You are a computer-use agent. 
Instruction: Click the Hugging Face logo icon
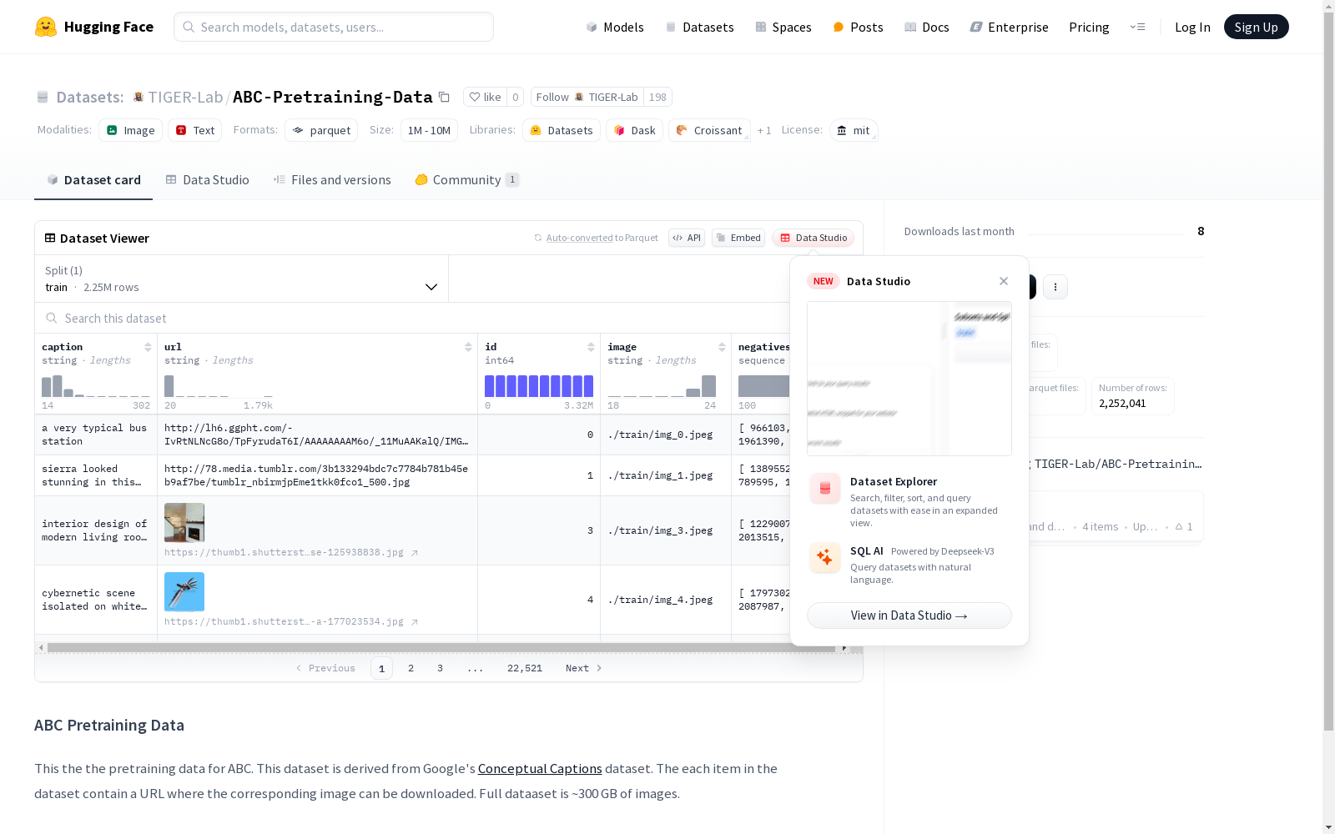coord(46,27)
